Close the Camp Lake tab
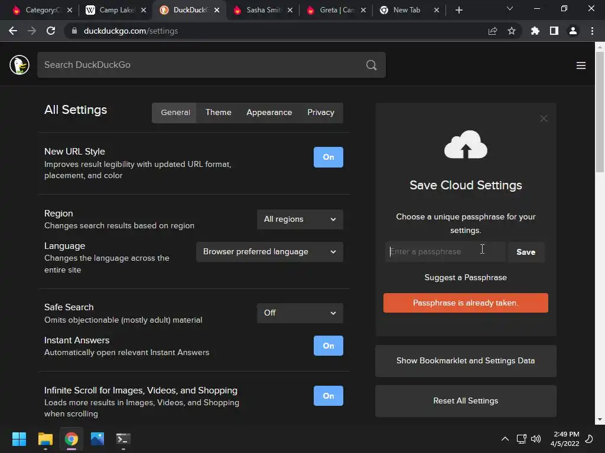 point(144,10)
